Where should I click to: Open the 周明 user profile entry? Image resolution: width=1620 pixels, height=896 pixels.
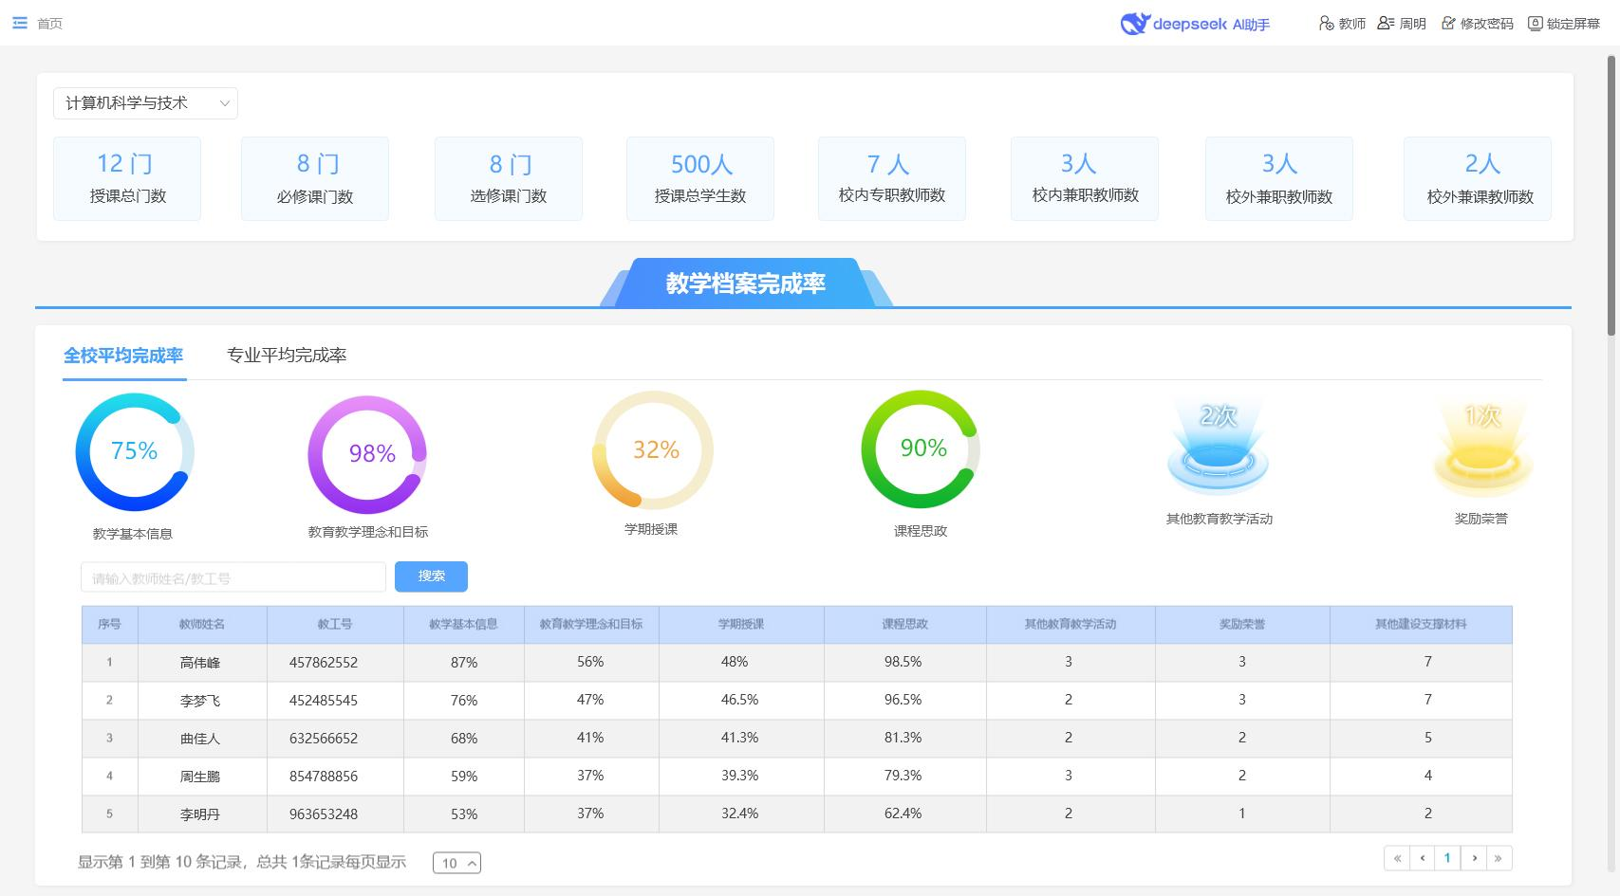click(1402, 24)
